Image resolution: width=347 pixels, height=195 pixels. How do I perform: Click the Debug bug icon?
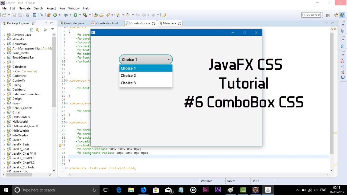tap(66, 15)
